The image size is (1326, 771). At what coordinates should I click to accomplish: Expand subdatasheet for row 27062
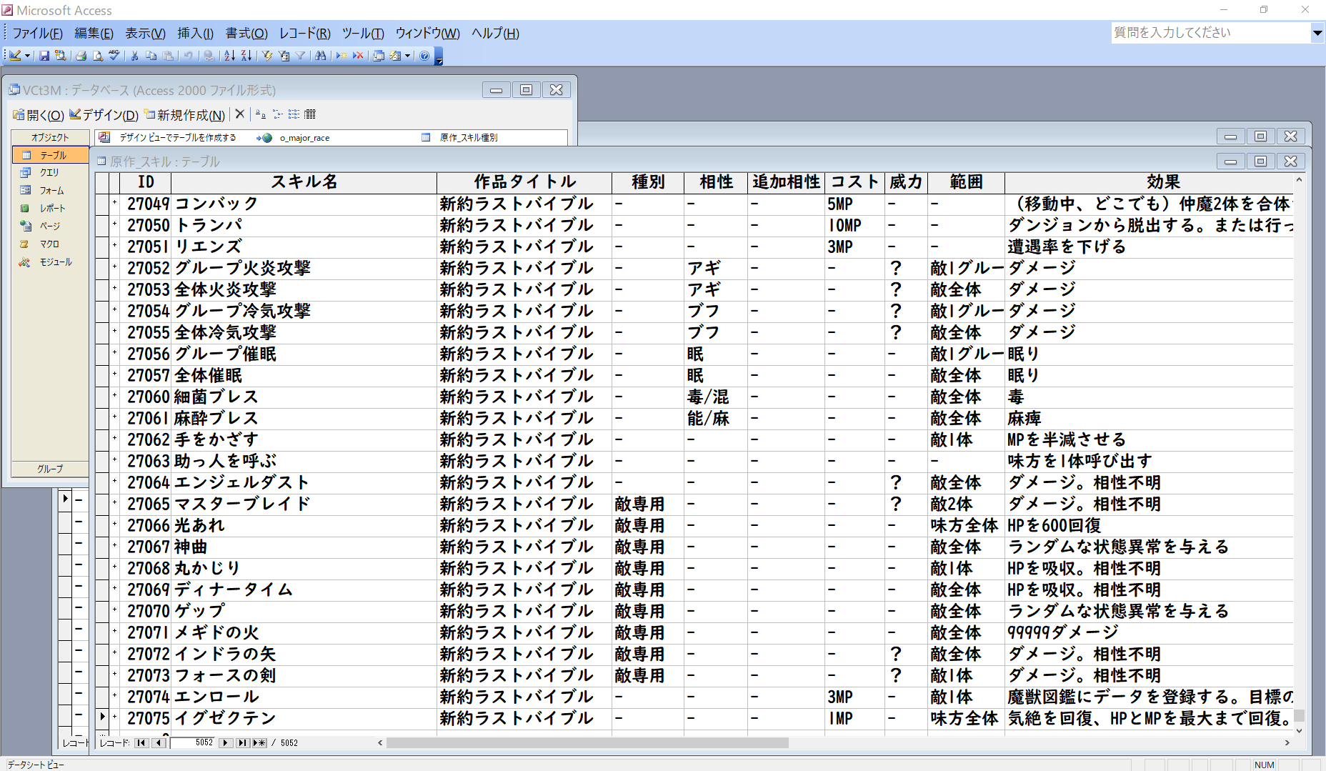(114, 439)
